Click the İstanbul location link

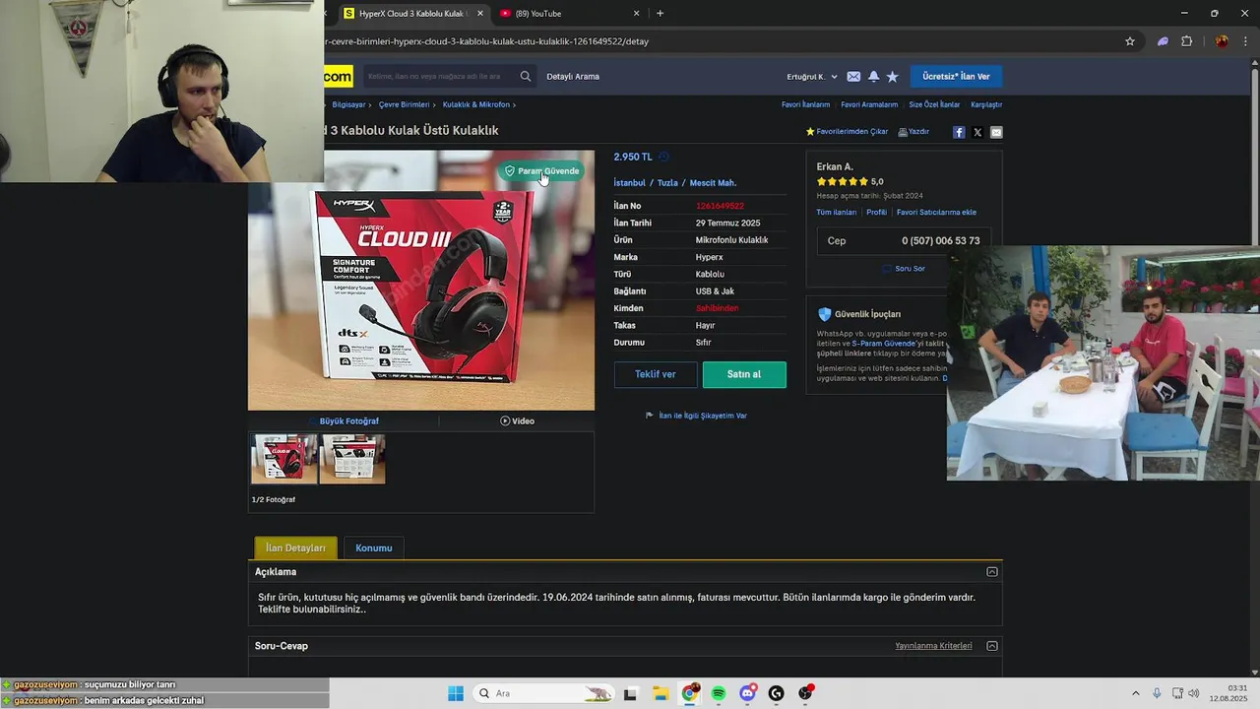(x=630, y=183)
